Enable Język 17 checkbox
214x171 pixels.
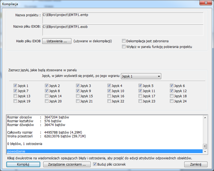pyautogui.click(x=140, y=96)
